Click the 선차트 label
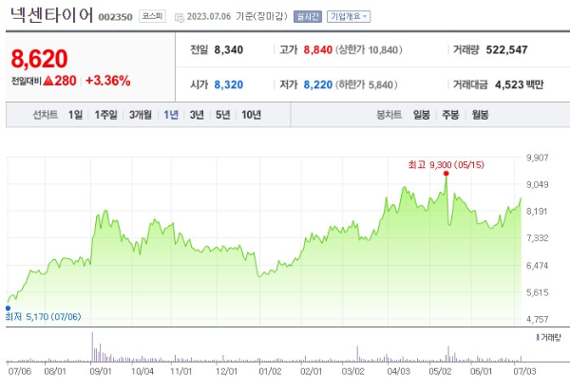The height and width of the screenshot is (391, 570). click(x=45, y=115)
